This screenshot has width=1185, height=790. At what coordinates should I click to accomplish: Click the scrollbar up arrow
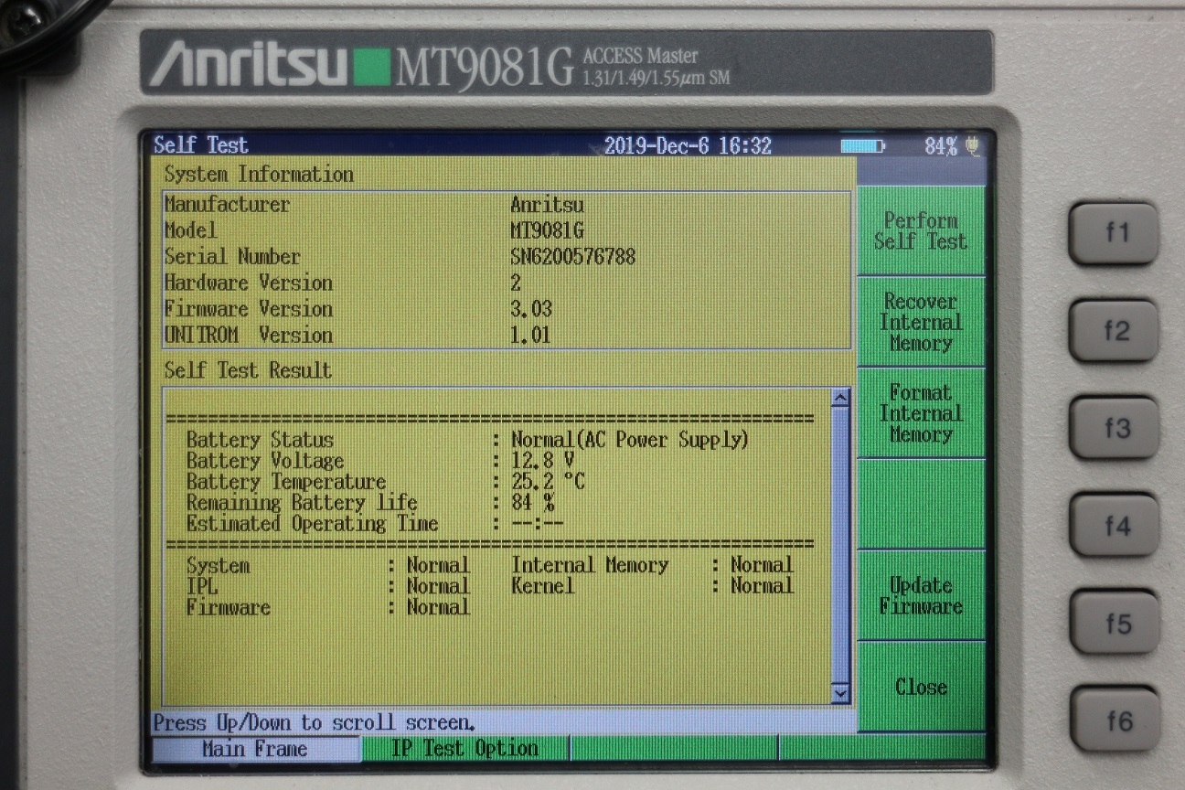[x=841, y=398]
